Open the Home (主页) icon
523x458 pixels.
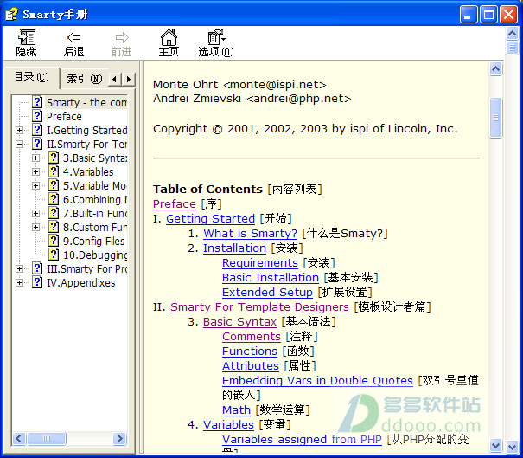click(x=169, y=37)
